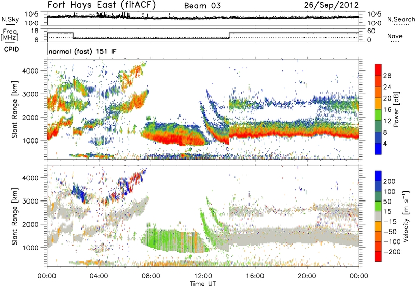
Task: Pick the dark blue top Velocity colorbar segment
Action: [378, 176]
